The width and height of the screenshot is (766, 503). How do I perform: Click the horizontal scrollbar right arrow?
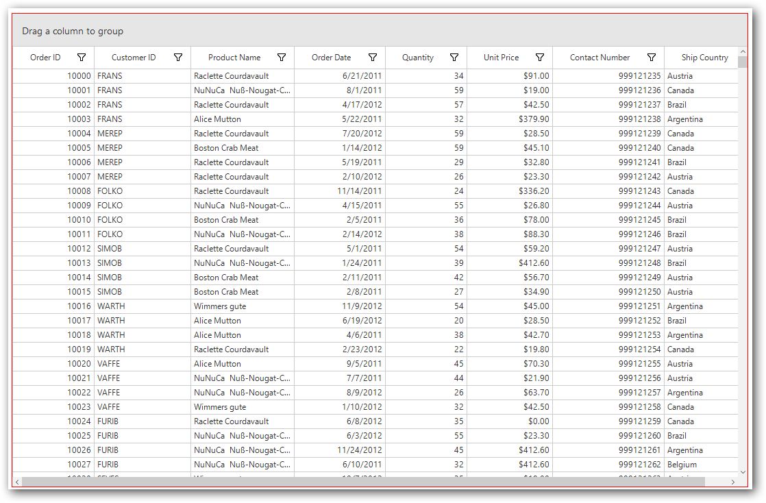[x=733, y=482]
